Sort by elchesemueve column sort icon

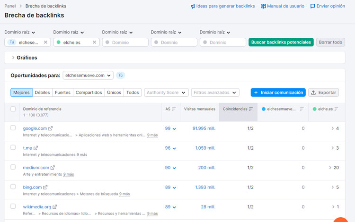click(302, 109)
